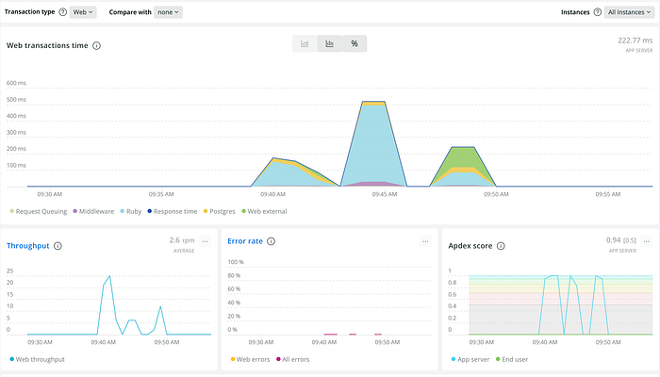Show the Throughput info icon
Image resolution: width=660 pixels, height=377 pixels.
pos(58,246)
